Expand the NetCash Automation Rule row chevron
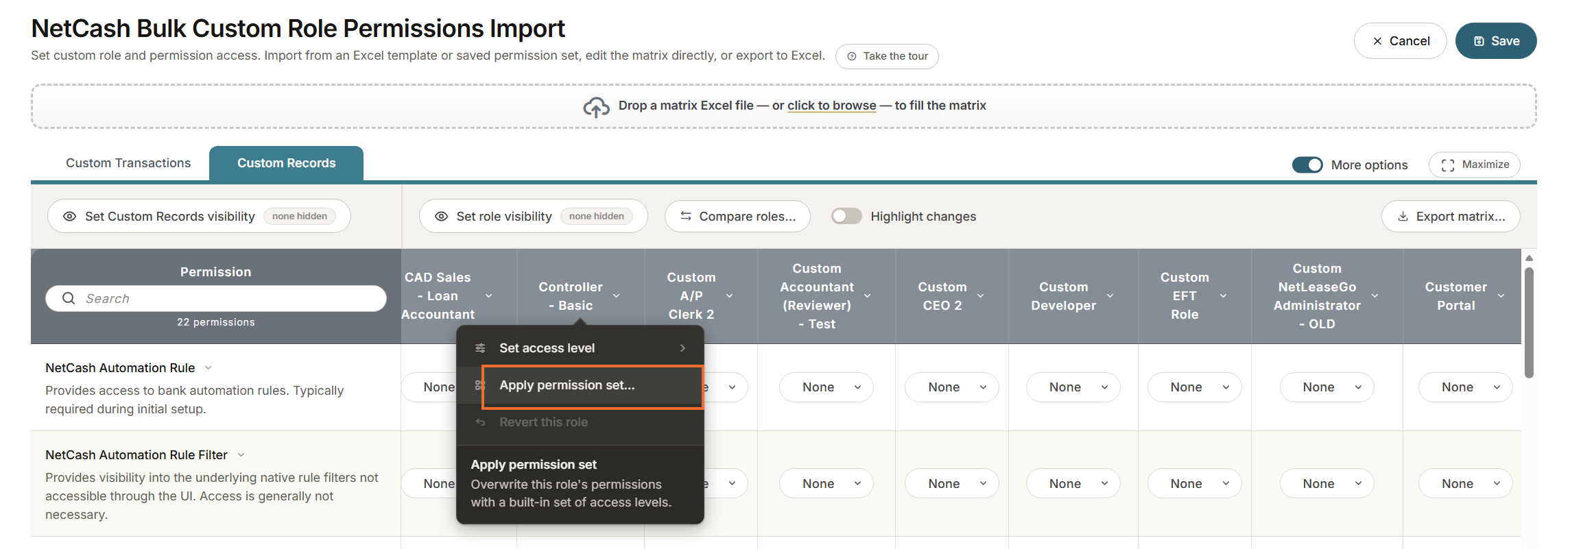The width and height of the screenshot is (1570, 549). [208, 368]
